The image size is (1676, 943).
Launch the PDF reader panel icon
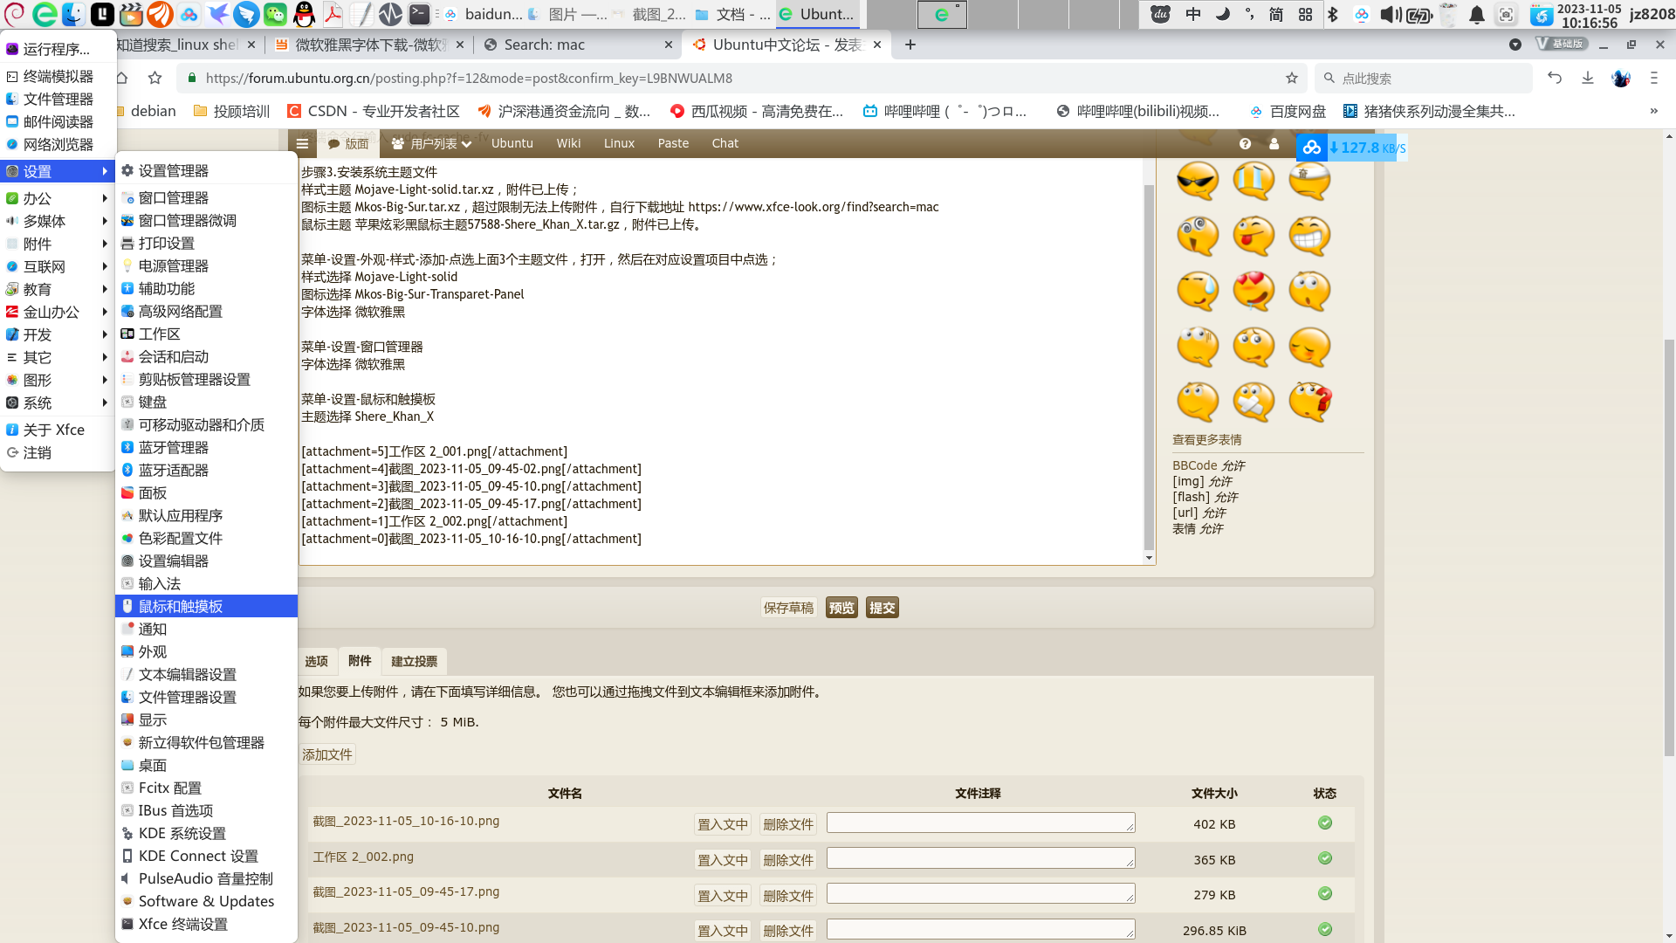(x=333, y=14)
